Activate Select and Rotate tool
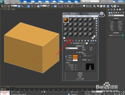The height and width of the screenshot is (95, 125). (x=35, y=6)
